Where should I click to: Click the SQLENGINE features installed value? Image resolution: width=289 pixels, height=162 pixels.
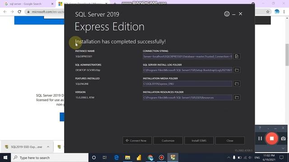[x=82, y=84]
